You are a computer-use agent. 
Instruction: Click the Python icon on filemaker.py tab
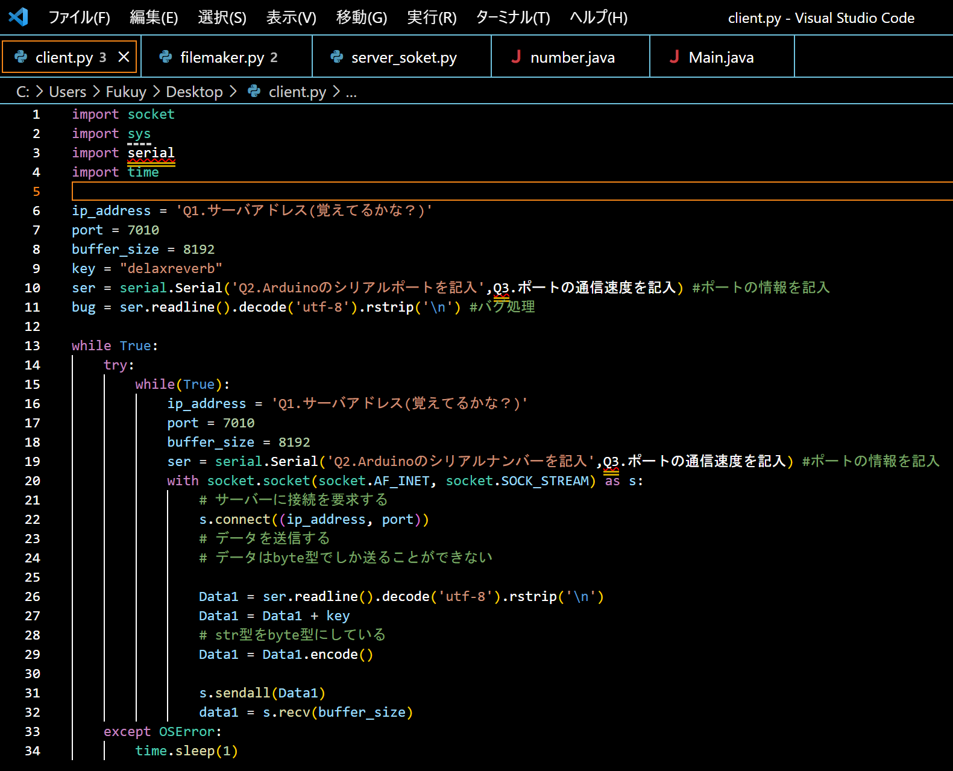pyautogui.click(x=165, y=57)
